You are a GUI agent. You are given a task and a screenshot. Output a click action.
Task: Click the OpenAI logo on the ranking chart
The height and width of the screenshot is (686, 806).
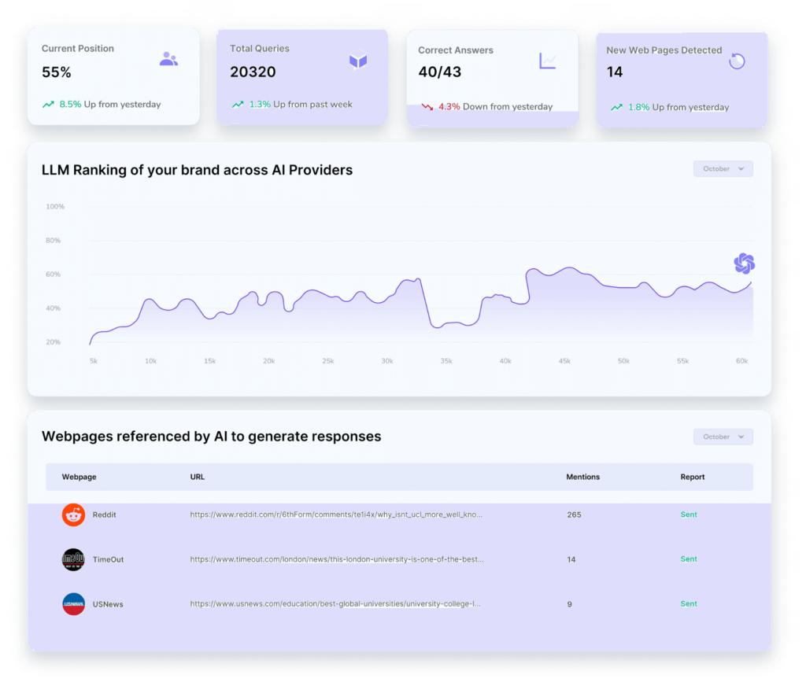pyautogui.click(x=744, y=264)
